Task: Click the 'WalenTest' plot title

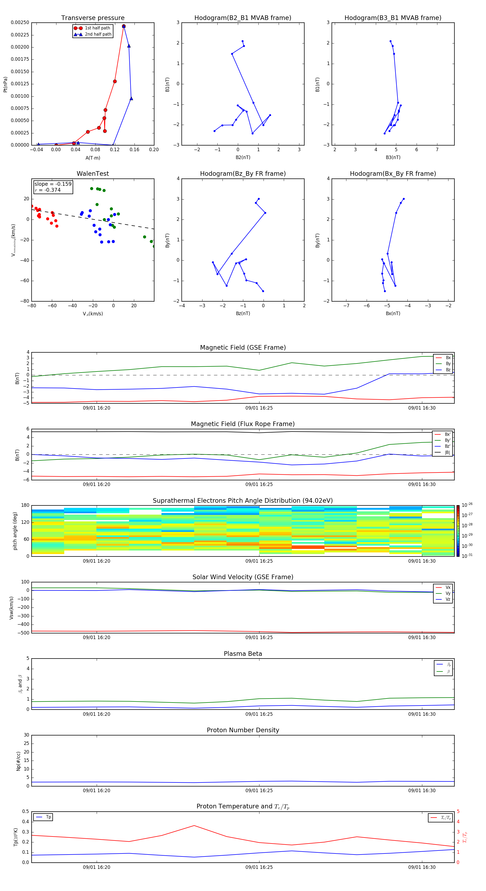Action: (x=93, y=174)
